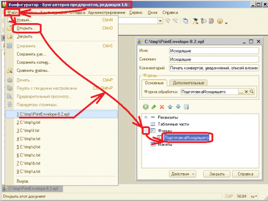268x201 pixels.
Task: Click the Справка button in processing window
Action: [245, 174]
